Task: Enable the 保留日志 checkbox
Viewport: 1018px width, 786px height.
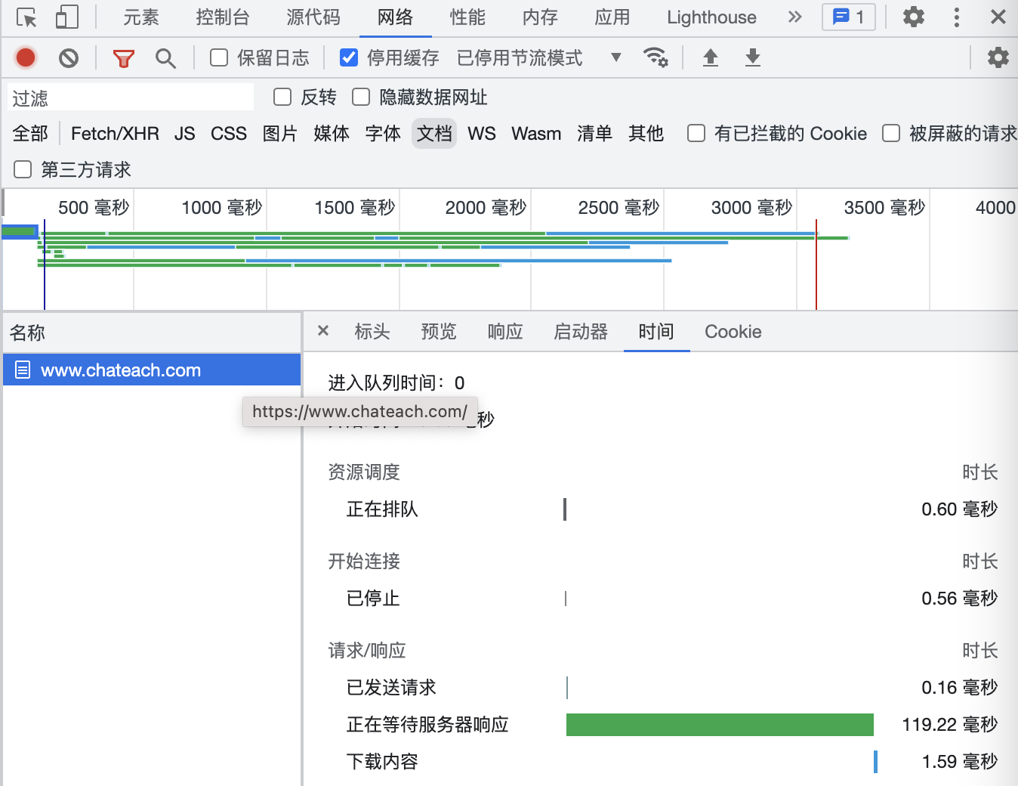Action: point(219,57)
